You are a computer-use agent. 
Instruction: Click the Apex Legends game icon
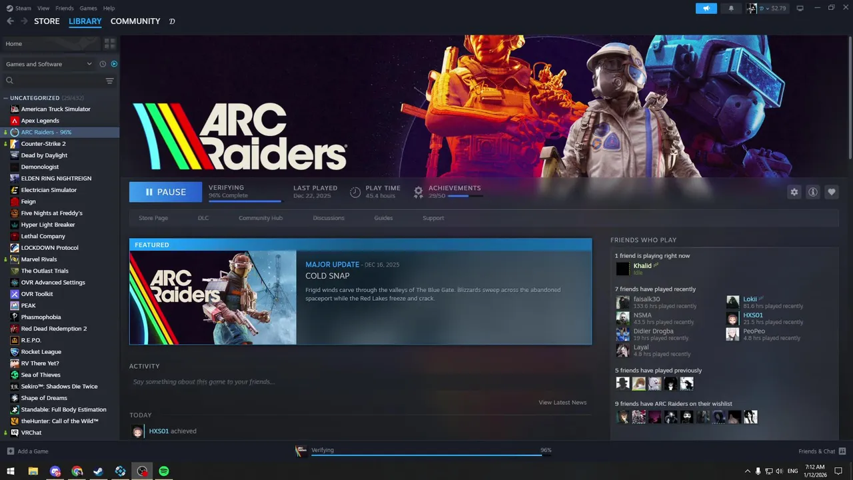(15, 121)
